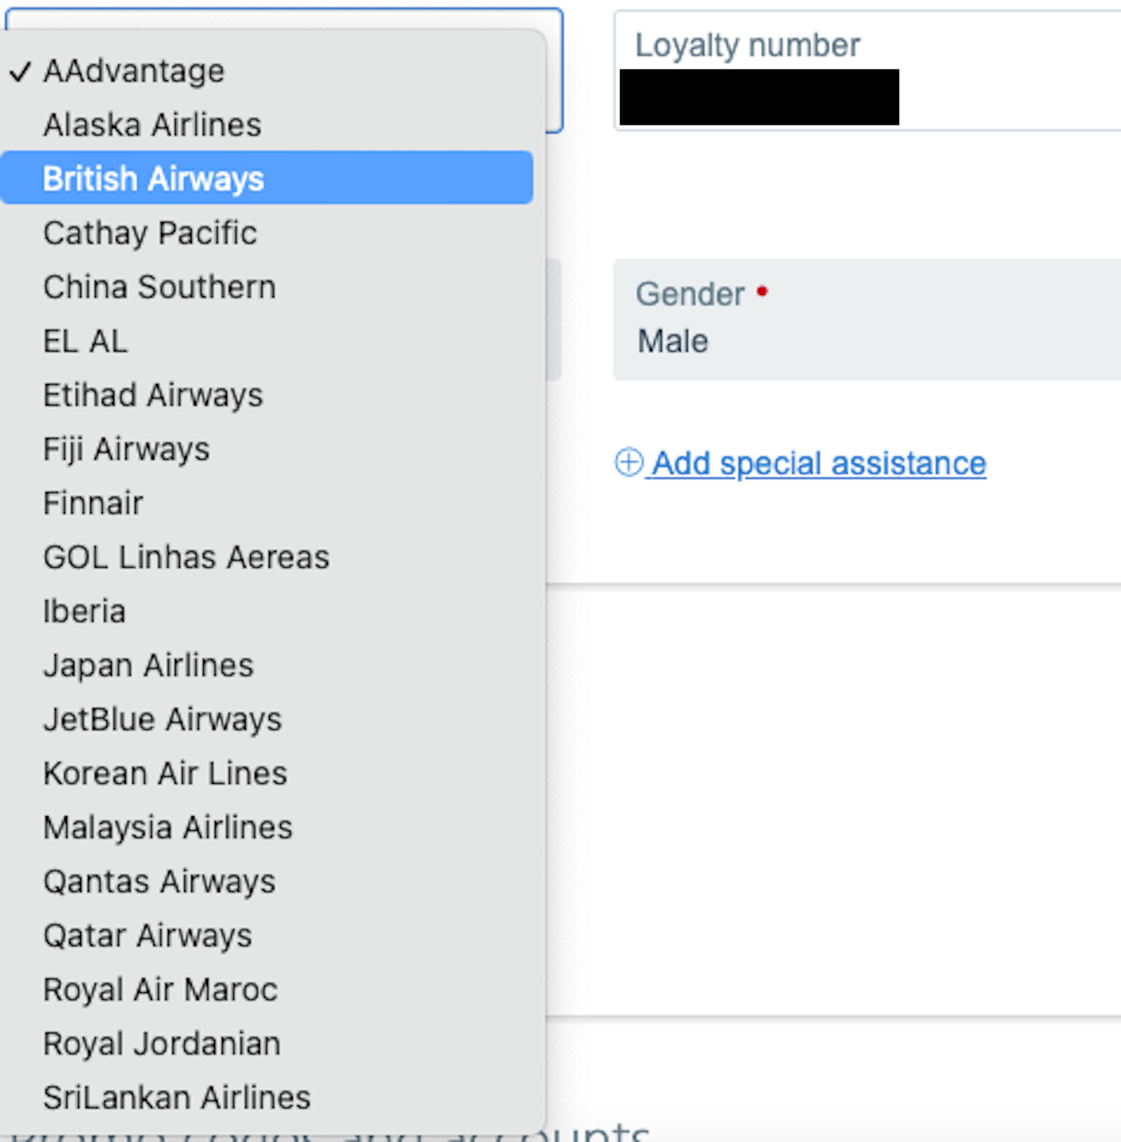Select the highlighted British Airways option
The height and width of the screenshot is (1142, 1121).
pyautogui.click(x=153, y=179)
